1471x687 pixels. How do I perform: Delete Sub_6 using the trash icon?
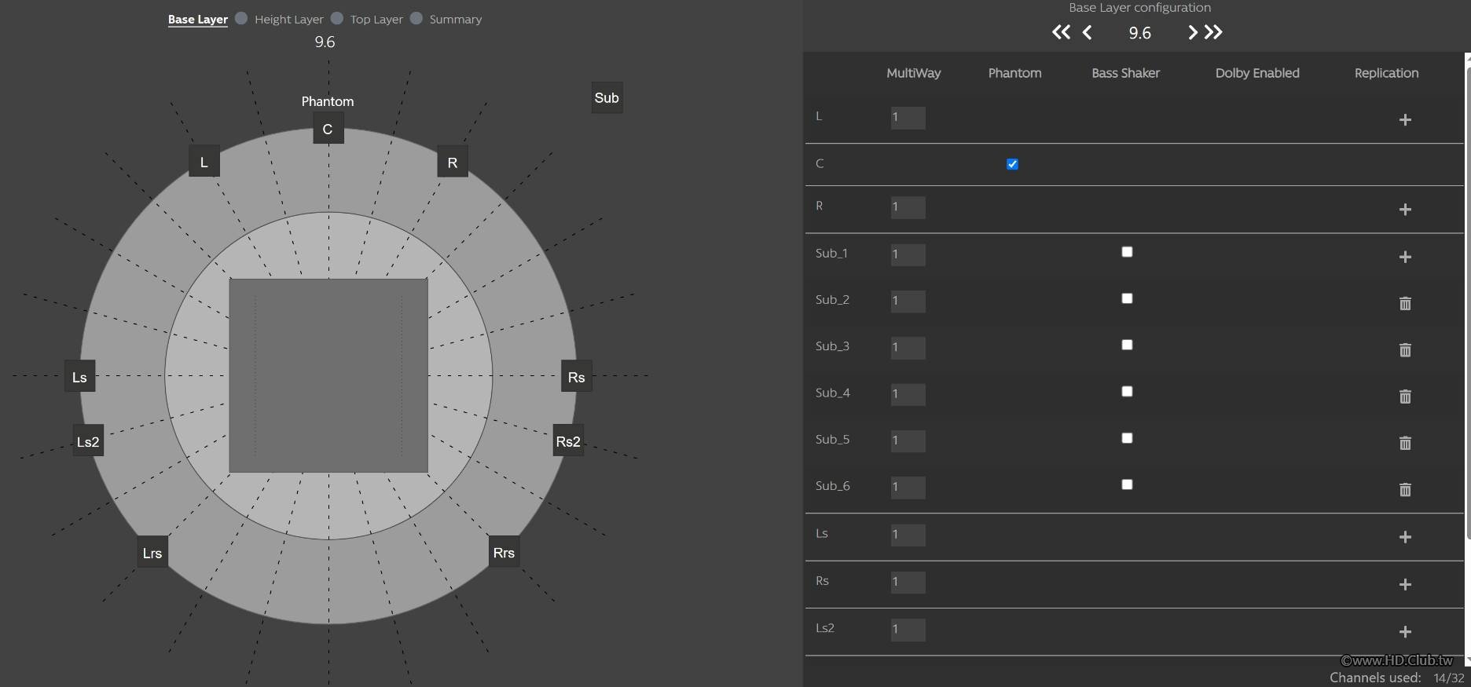[x=1405, y=489]
